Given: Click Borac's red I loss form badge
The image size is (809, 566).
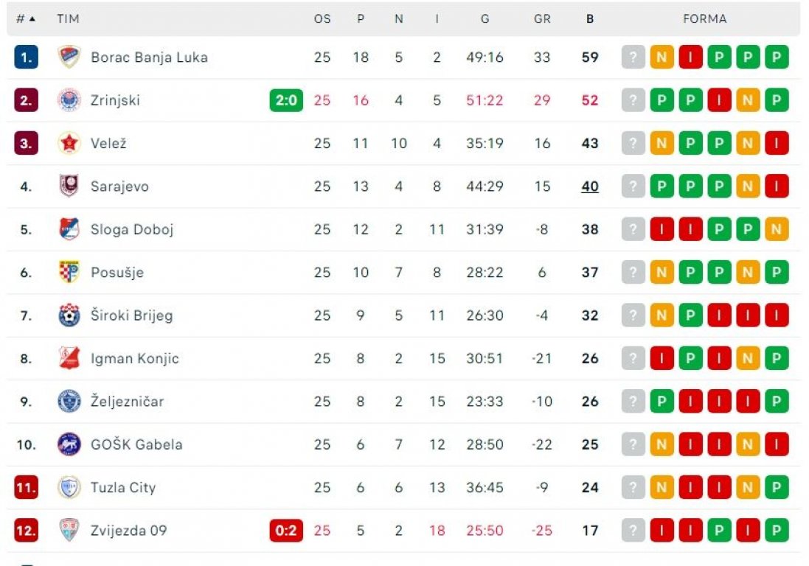Looking at the screenshot, I should (690, 57).
